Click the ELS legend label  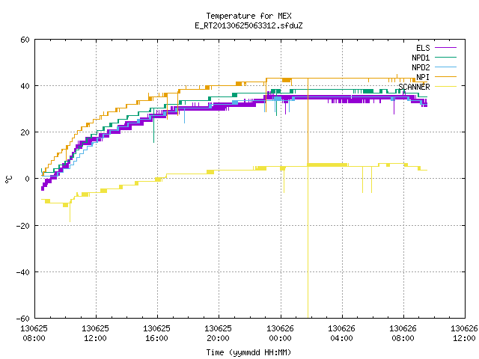(x=423, y=48)
